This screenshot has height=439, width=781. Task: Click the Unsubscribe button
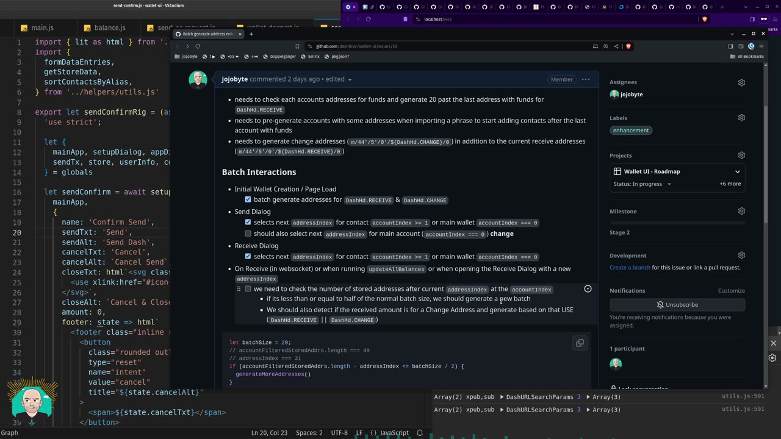click(x=677, y=305)
